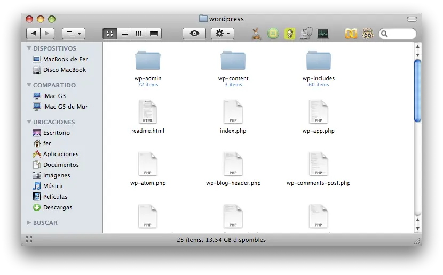Select the wp-app.php file icon
The height and width of the screenshot is (275, 443).
(319, 112)
